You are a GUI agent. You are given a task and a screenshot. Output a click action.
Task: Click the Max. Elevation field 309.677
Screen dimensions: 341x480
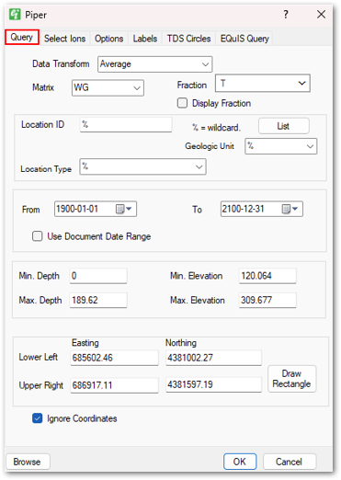(267, 300)
